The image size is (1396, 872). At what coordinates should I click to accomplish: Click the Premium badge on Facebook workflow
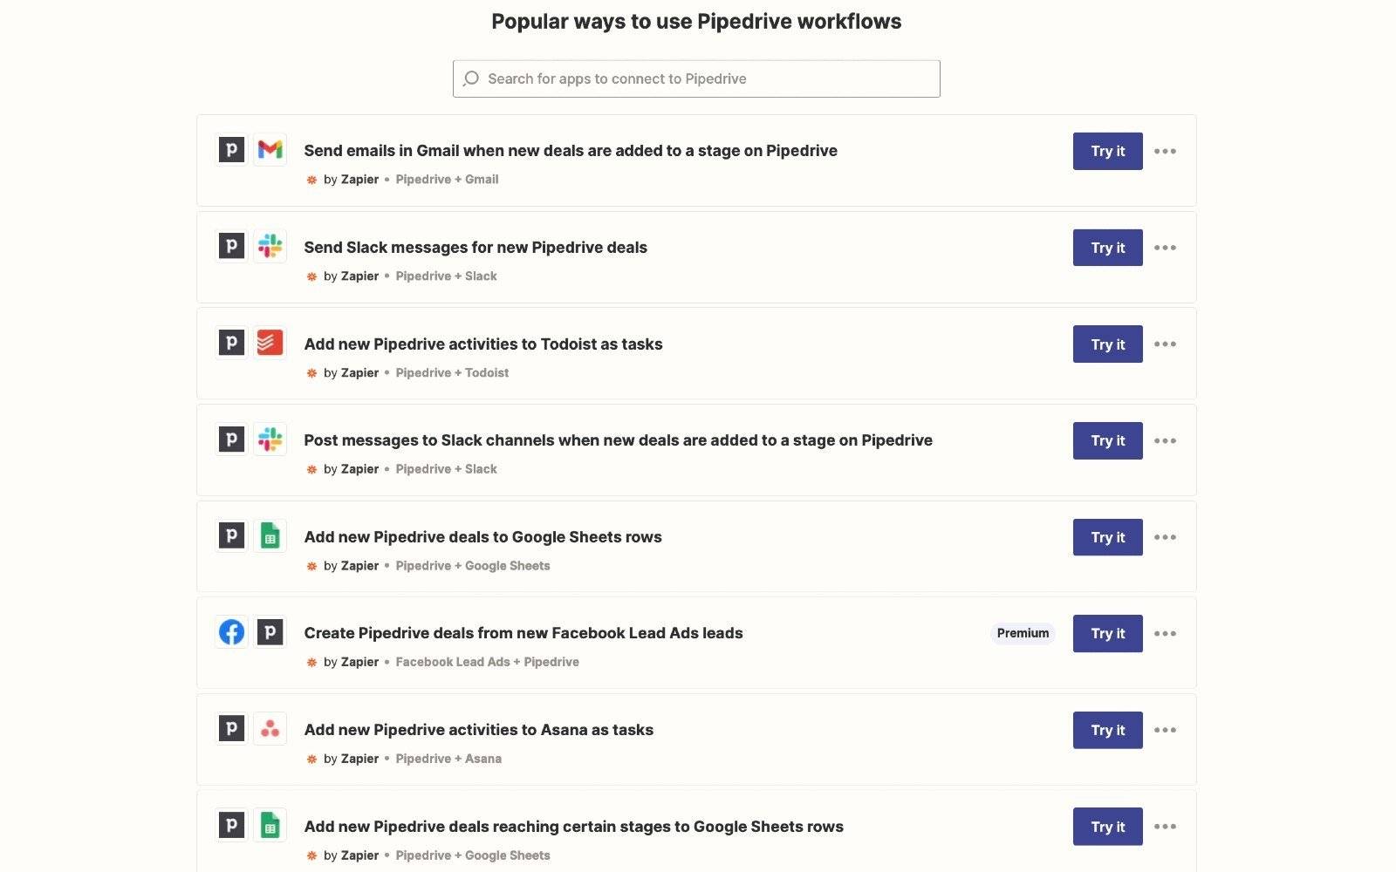click(1023, 634)
